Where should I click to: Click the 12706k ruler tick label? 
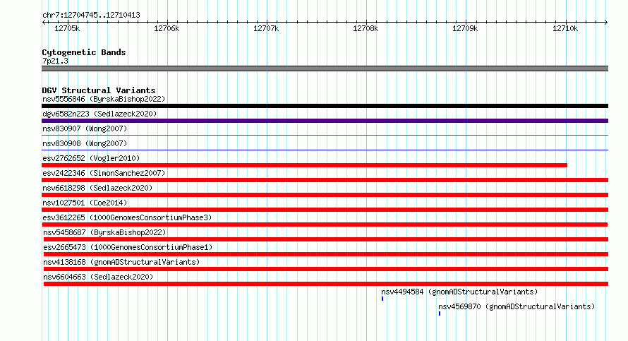coord(167,28)
